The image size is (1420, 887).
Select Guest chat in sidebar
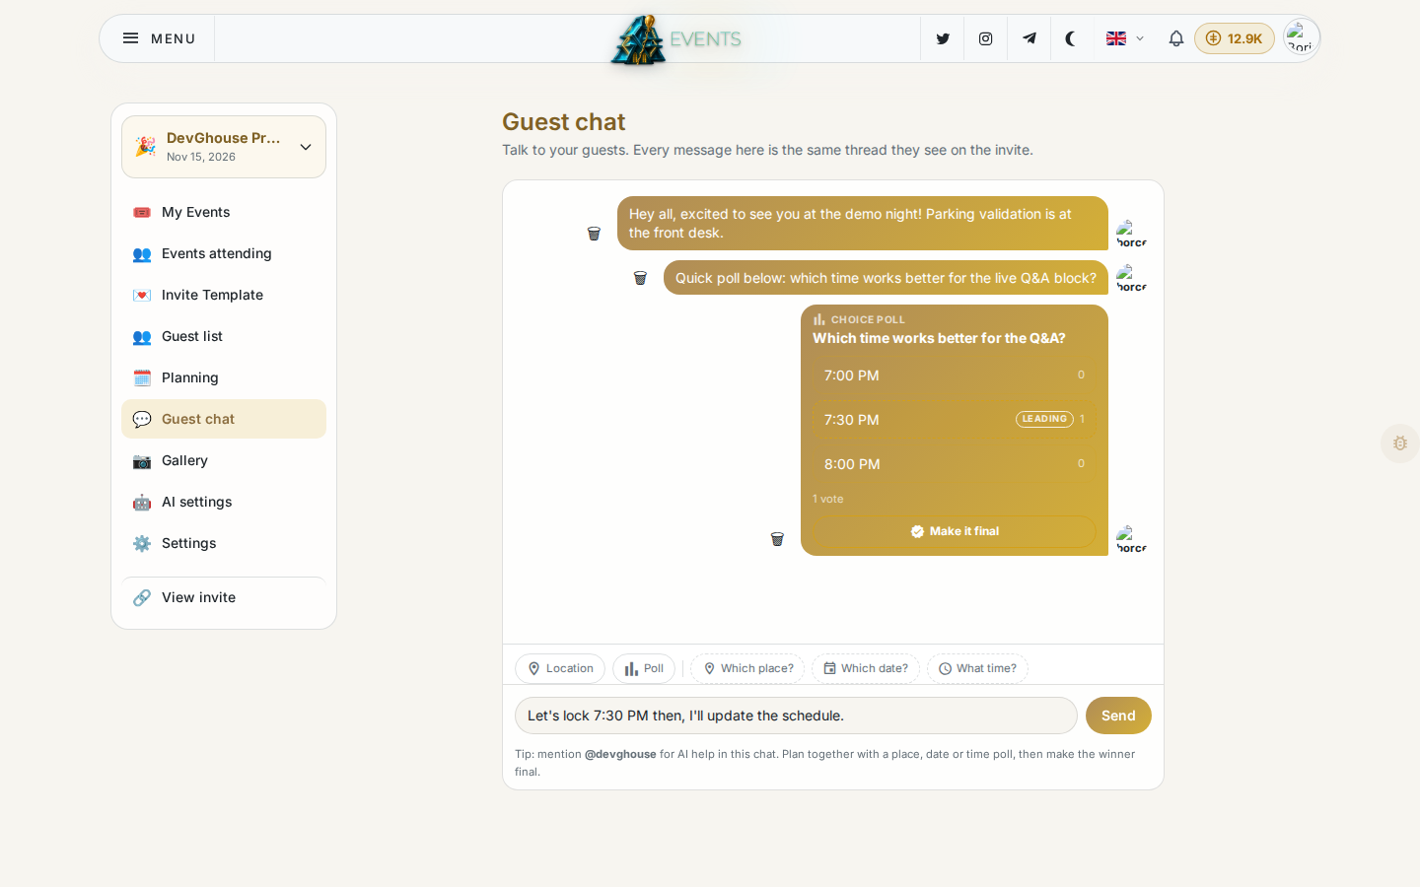point(224,419)
